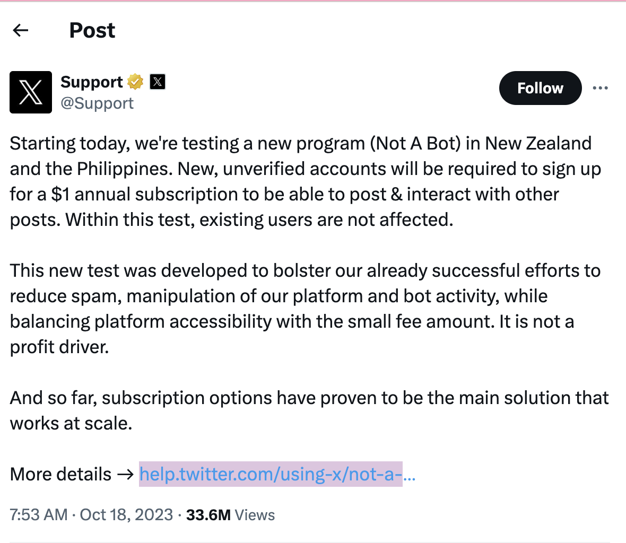Open the X logo profile avatar
This screenshot has width=626, height=543.
coord(31,92)
